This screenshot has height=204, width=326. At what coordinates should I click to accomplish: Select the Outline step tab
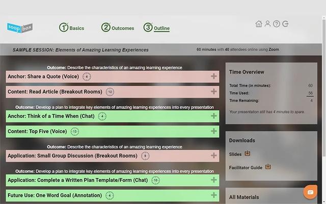(x=157, y=28)
